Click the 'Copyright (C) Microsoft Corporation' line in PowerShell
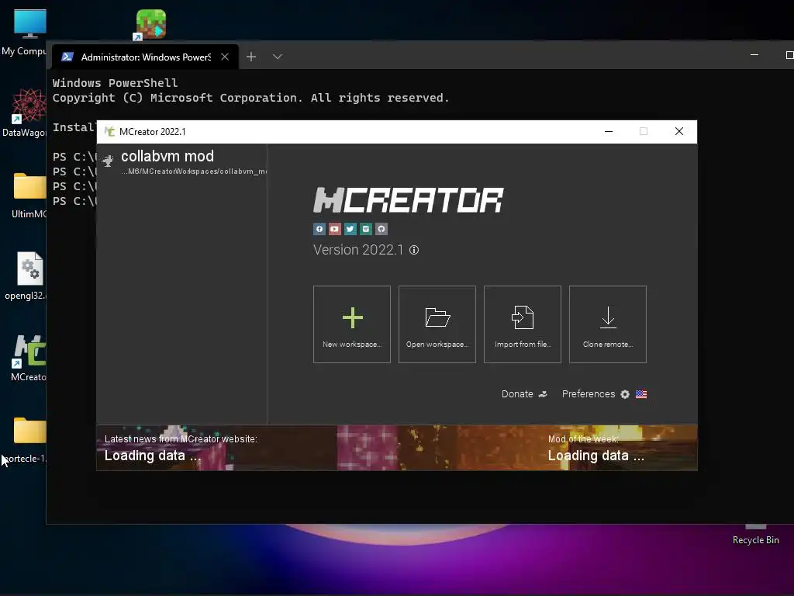The width and height of the screenshot is (794, 596). click(x=250, y=98)
